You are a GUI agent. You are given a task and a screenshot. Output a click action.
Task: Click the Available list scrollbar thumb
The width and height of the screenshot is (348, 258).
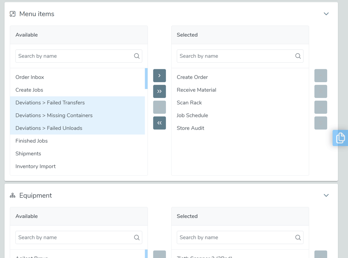click(146, 79)
